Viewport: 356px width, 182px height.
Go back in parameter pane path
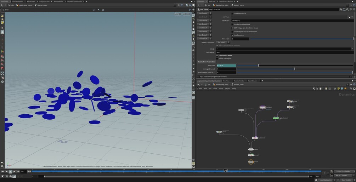click(x=198, y=5)
